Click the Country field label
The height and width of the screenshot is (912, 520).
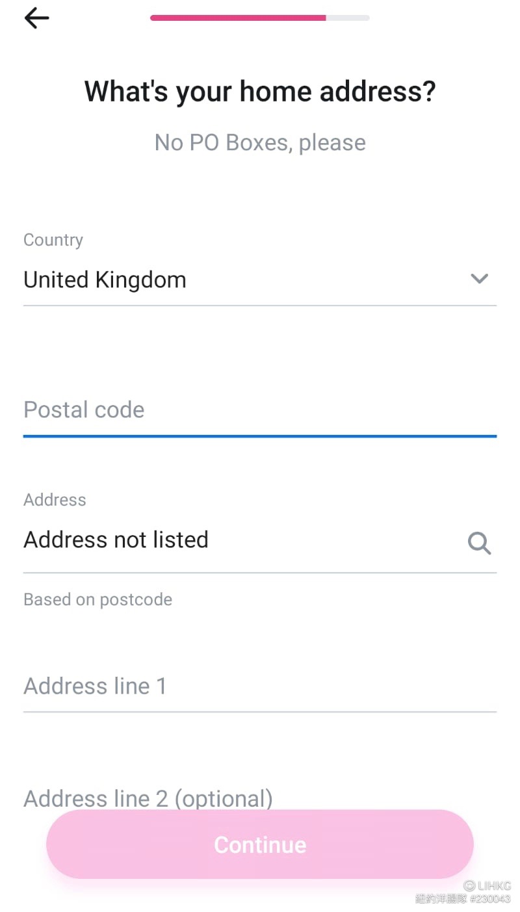click(53, 240)
